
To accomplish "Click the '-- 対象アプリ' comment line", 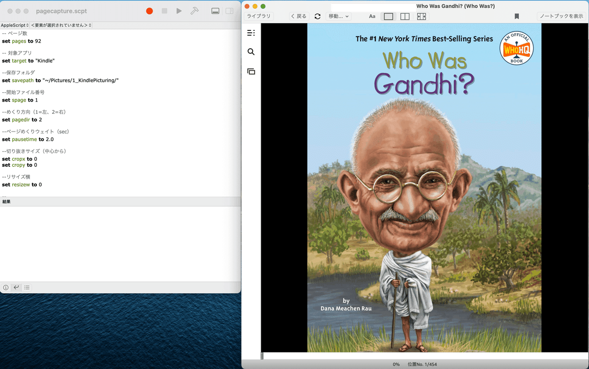I will coord(18,53).
